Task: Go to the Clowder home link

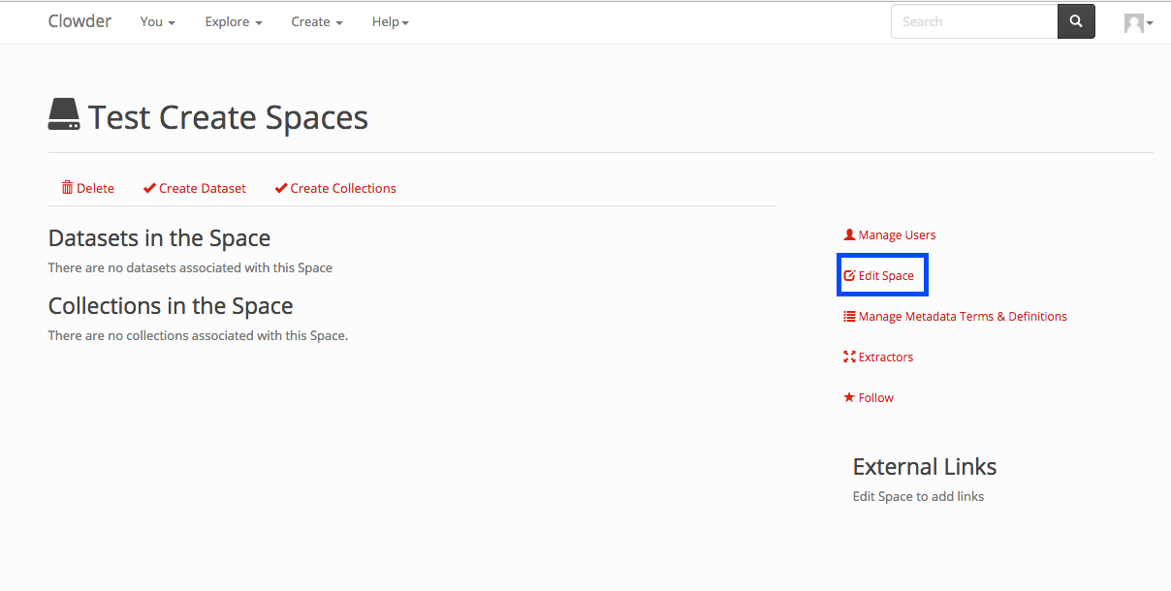Action: [79, 21]
